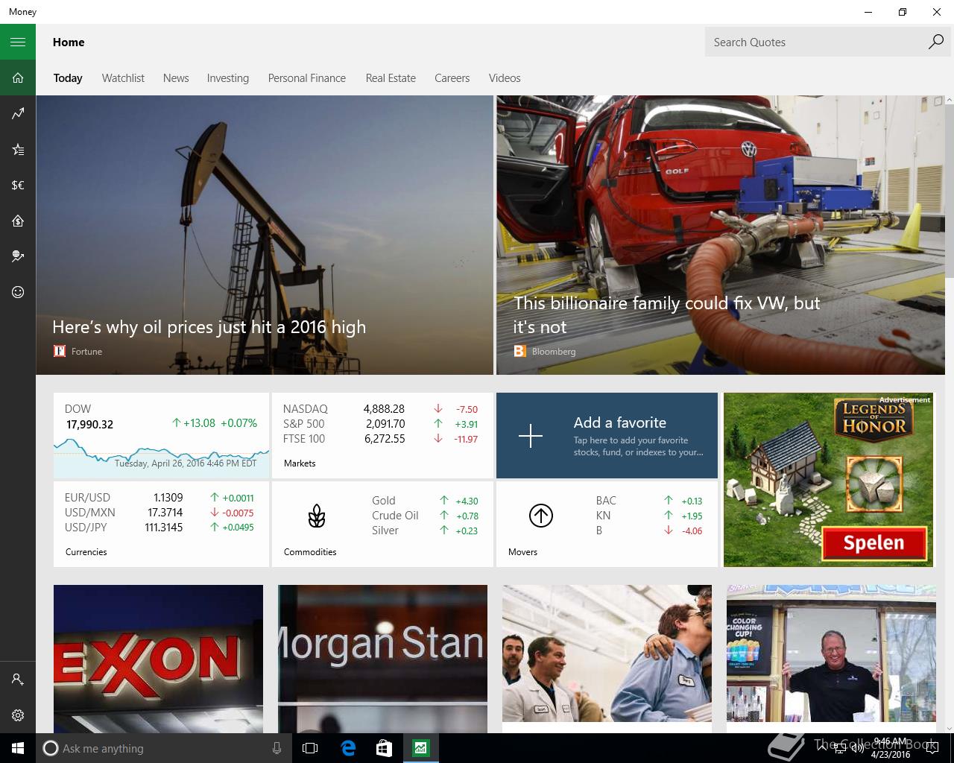Click the wheat Commodities icon
The image size is (954, 763).
tap(317, 516)
